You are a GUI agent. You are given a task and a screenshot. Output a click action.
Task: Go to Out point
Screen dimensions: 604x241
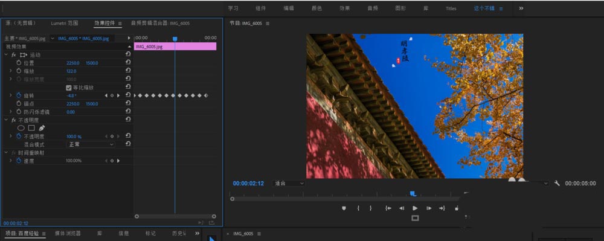tap(442, 208)
